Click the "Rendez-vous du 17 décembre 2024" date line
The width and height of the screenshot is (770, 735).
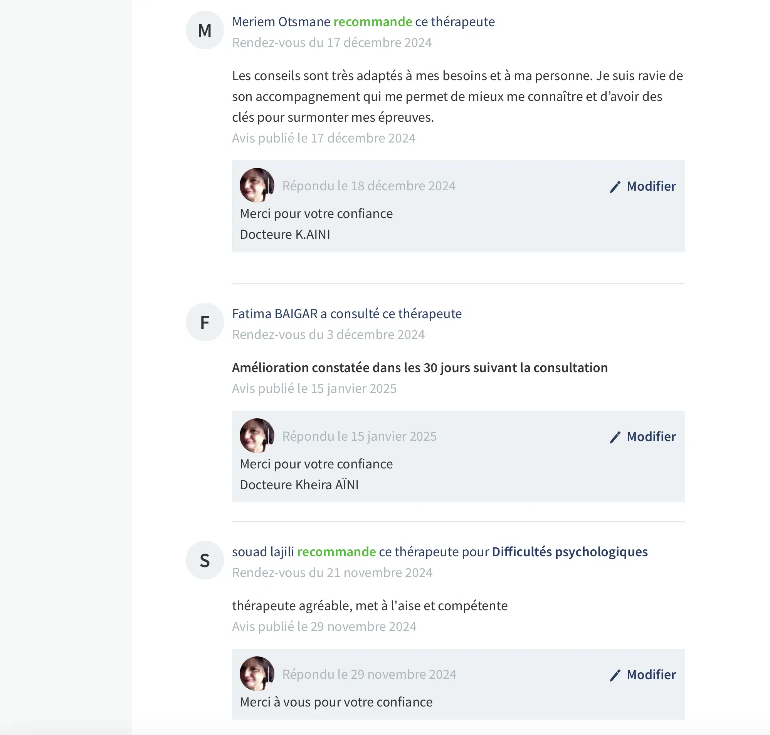point(331,42)
